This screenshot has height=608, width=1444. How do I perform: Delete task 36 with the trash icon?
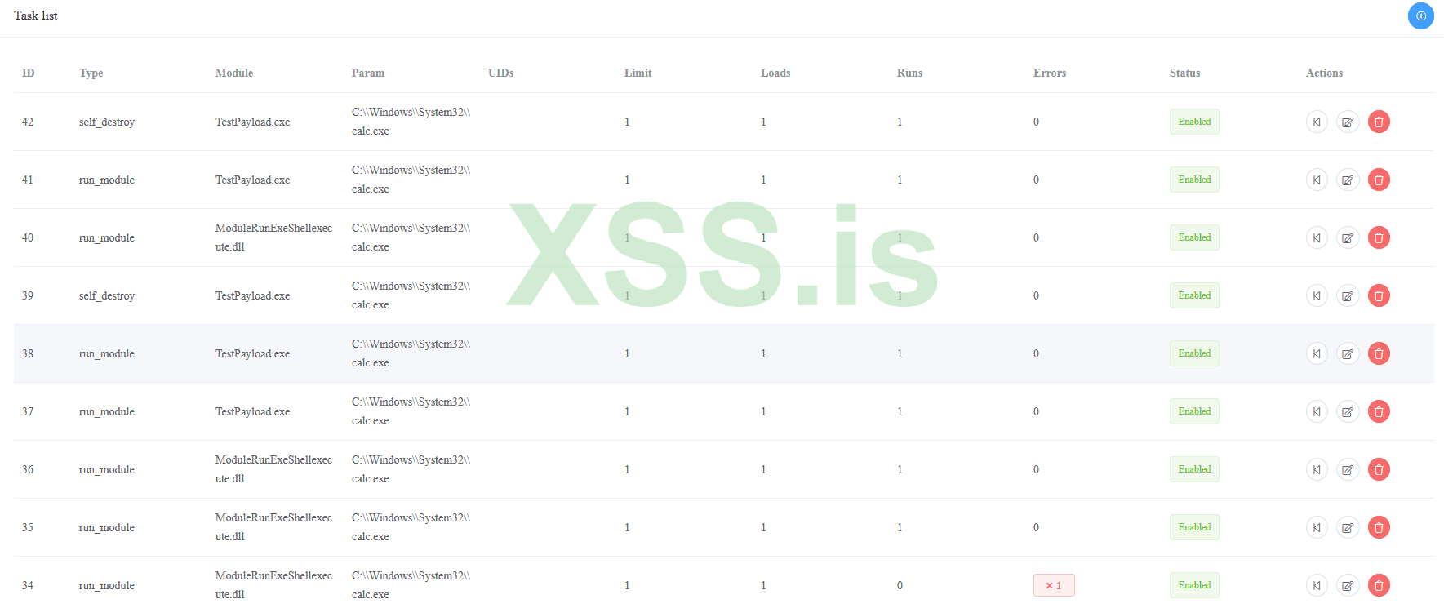click(1379, 469)
